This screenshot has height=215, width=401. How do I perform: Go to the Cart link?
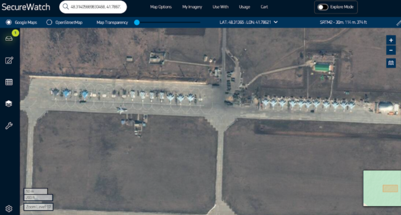tap(264, 7)
